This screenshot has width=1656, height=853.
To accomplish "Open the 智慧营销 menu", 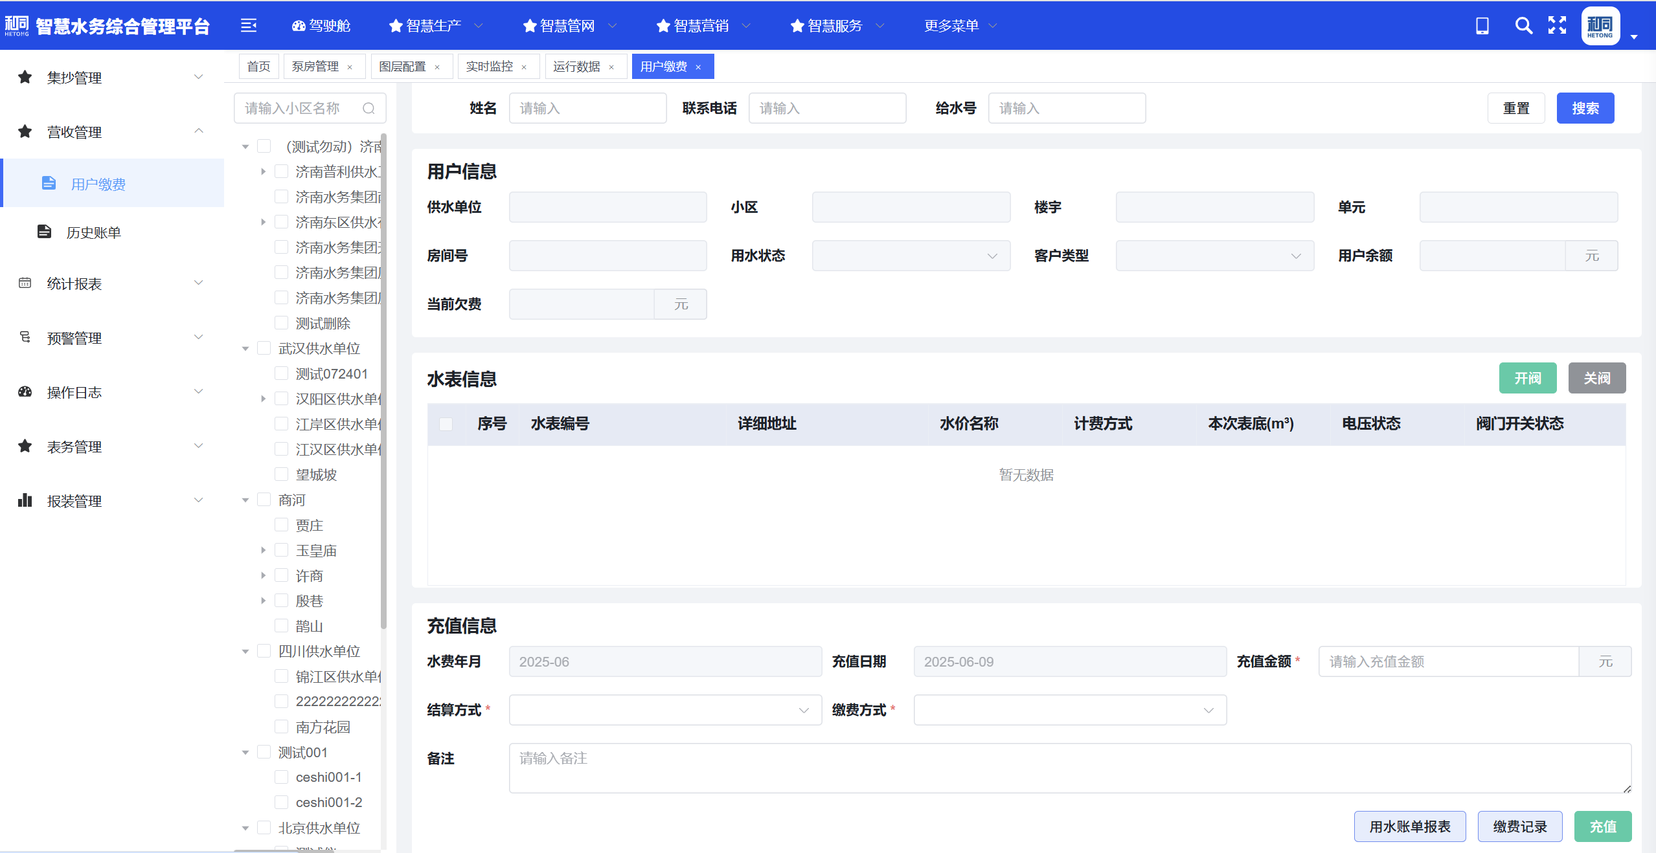I will (701, 25).
